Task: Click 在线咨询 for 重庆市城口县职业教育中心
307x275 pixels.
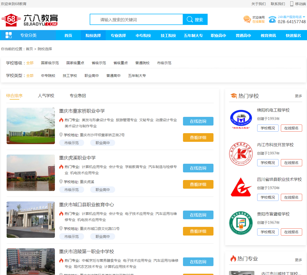Action: pyautogui.click(x=198, y=215)
